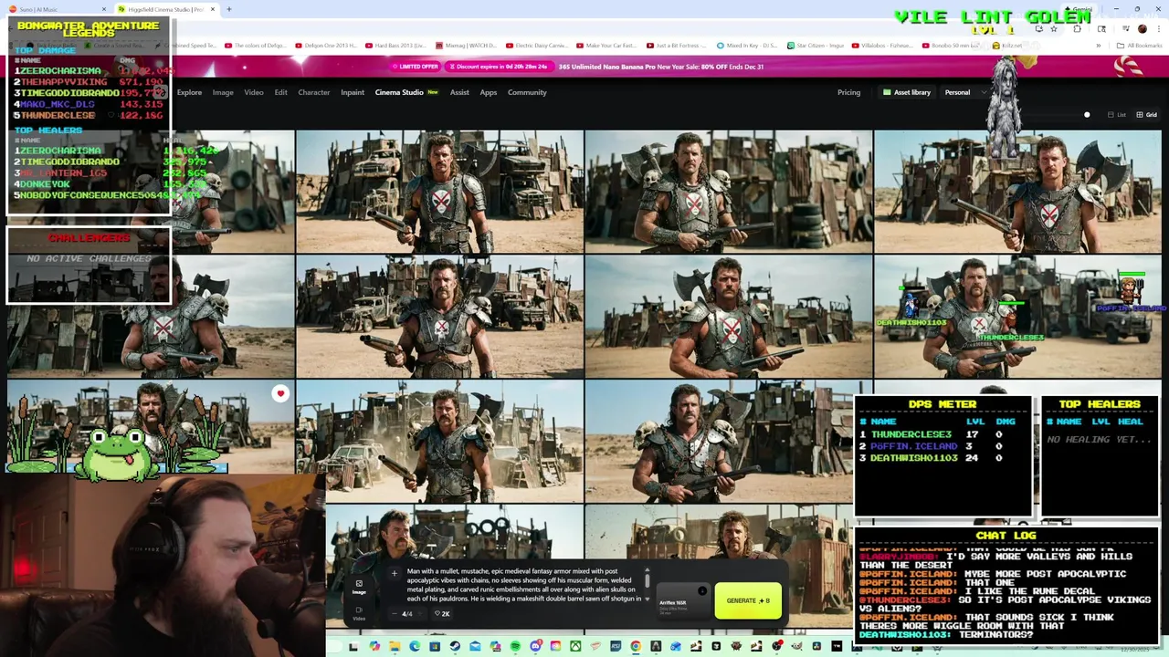1169x657 pixels.
Task: Open Task View in the taskbar
Action: pos(353,646)
